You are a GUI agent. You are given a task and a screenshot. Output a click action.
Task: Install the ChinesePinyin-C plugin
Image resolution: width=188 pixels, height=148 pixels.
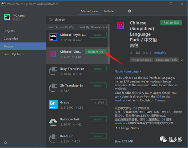(x=98, y=35)
